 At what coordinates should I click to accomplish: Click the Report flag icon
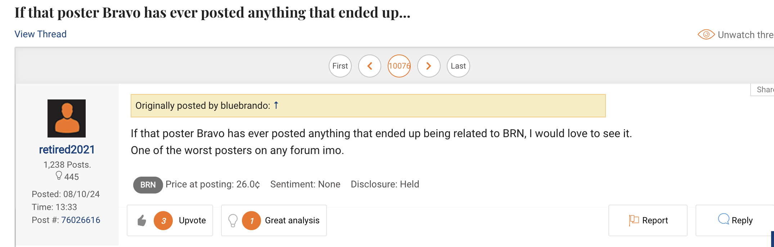[634, 220]
